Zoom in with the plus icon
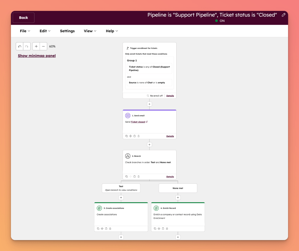Image resolution: width=299 pixels, height=251 pixels. (36, 46)
